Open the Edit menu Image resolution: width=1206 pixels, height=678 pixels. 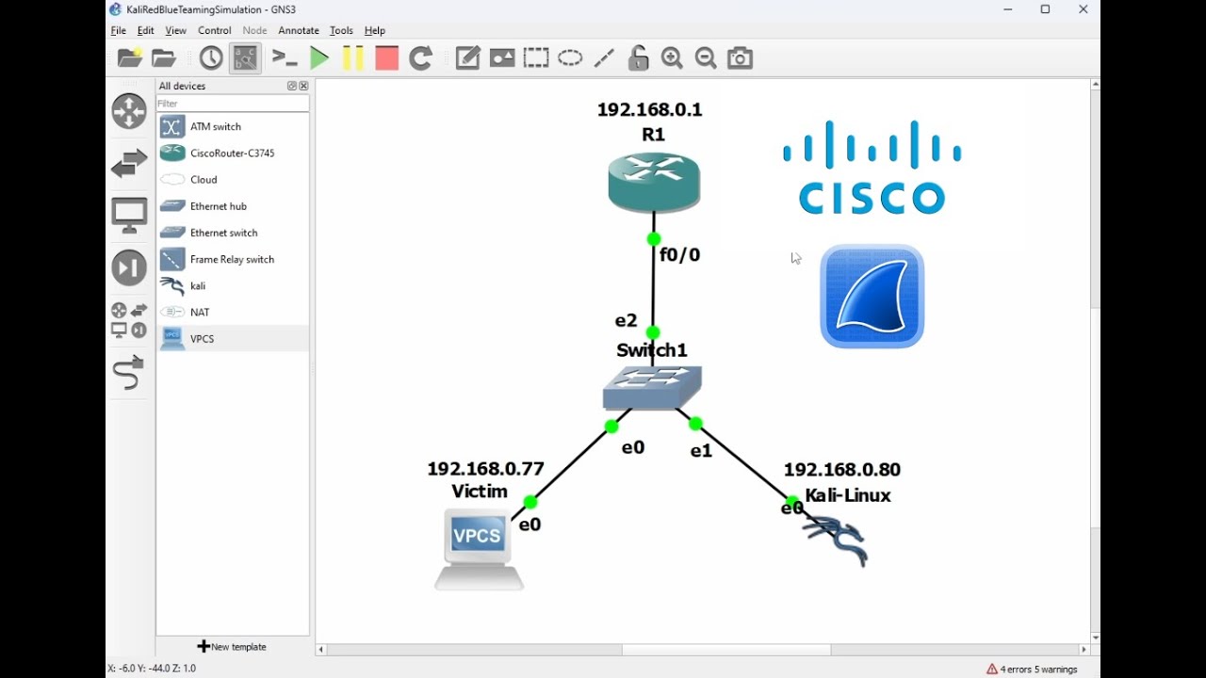click(x=145, y=30)
